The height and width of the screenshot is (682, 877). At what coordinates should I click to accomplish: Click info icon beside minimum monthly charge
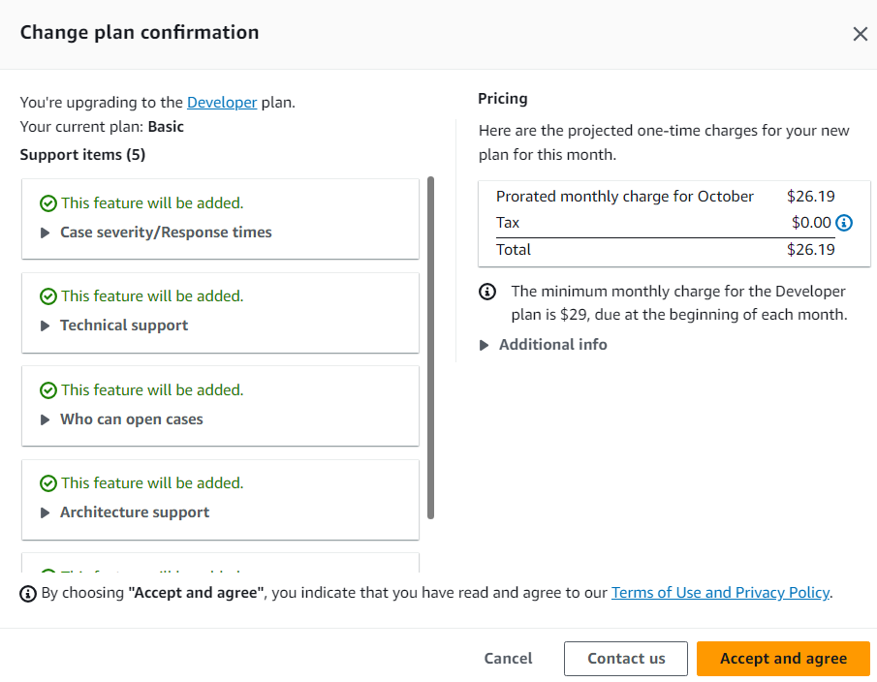[x=488, y=292]
